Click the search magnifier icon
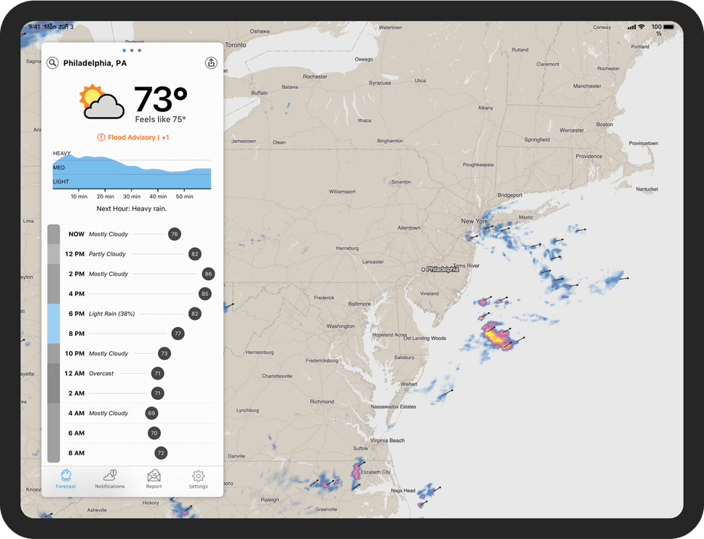Image resolution: width=704 pixels, height=539 pixels. coord(52,63)
